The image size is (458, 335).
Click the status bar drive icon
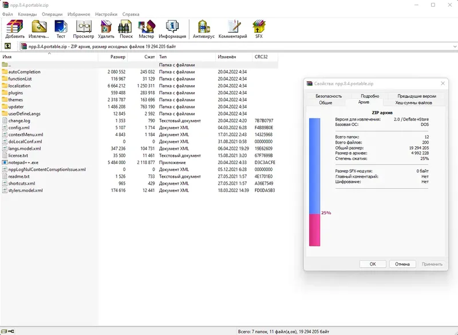(4, 331)
